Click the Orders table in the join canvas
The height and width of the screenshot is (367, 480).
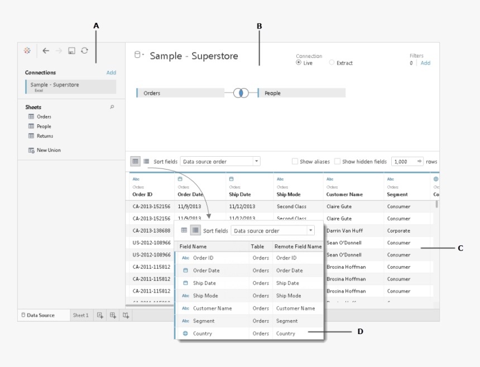(180, 93)
